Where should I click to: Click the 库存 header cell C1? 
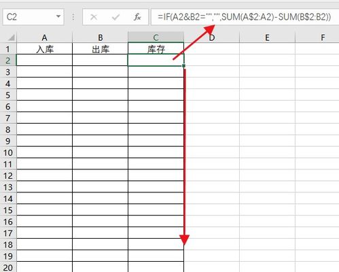coord(156,49)
